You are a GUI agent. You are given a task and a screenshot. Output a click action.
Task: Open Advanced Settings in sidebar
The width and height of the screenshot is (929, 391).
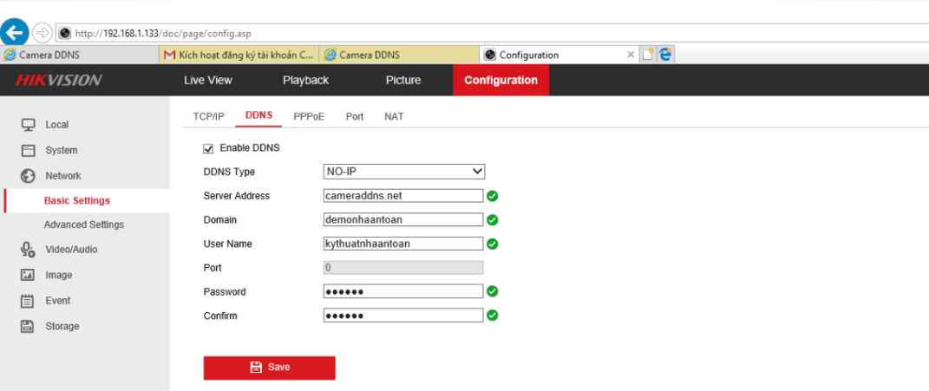(x=83, y=225)
